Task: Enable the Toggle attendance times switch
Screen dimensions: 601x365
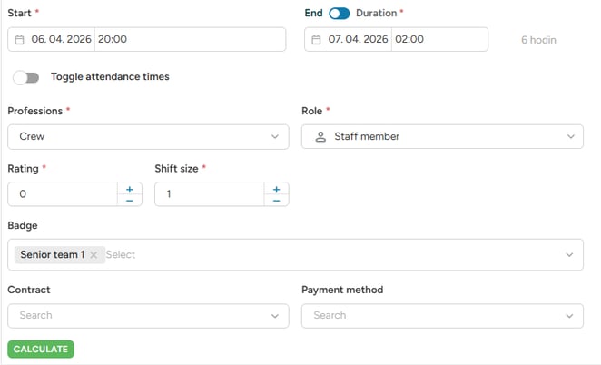Action: [26, 77]
